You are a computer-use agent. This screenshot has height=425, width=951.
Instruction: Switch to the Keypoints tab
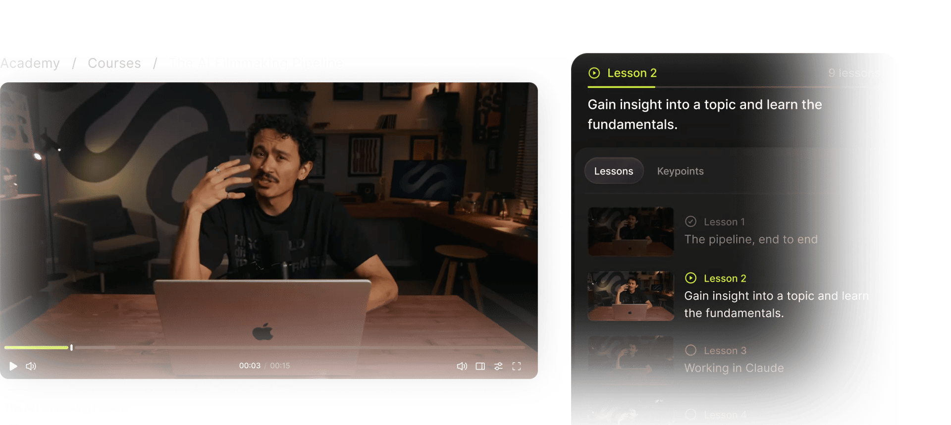tap(680, 171)
